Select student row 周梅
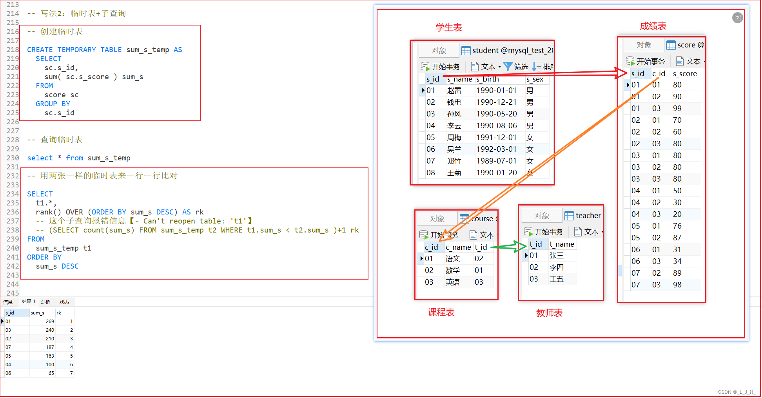Screen dimensions: 762x398 click(x=484, y=138)
